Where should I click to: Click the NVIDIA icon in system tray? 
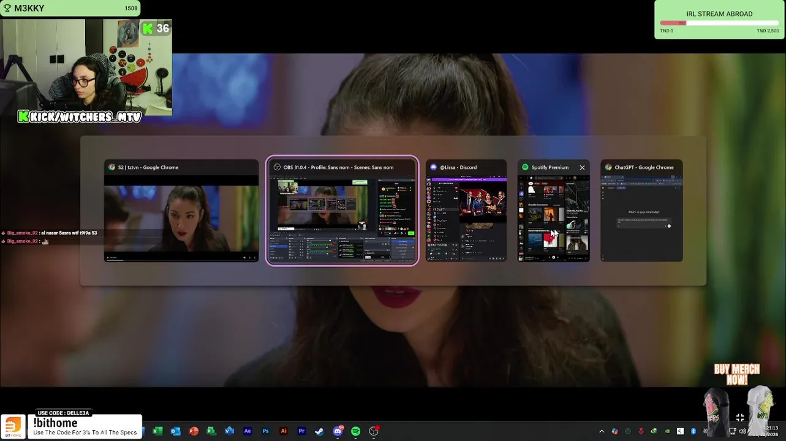tap(667, 431)
